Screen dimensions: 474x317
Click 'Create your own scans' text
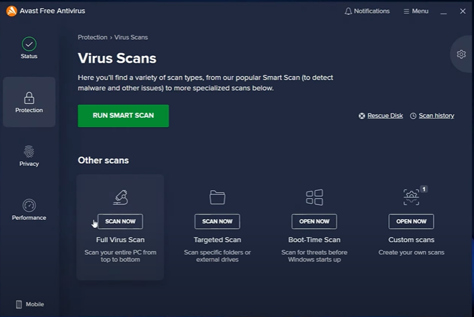[411, 252]
